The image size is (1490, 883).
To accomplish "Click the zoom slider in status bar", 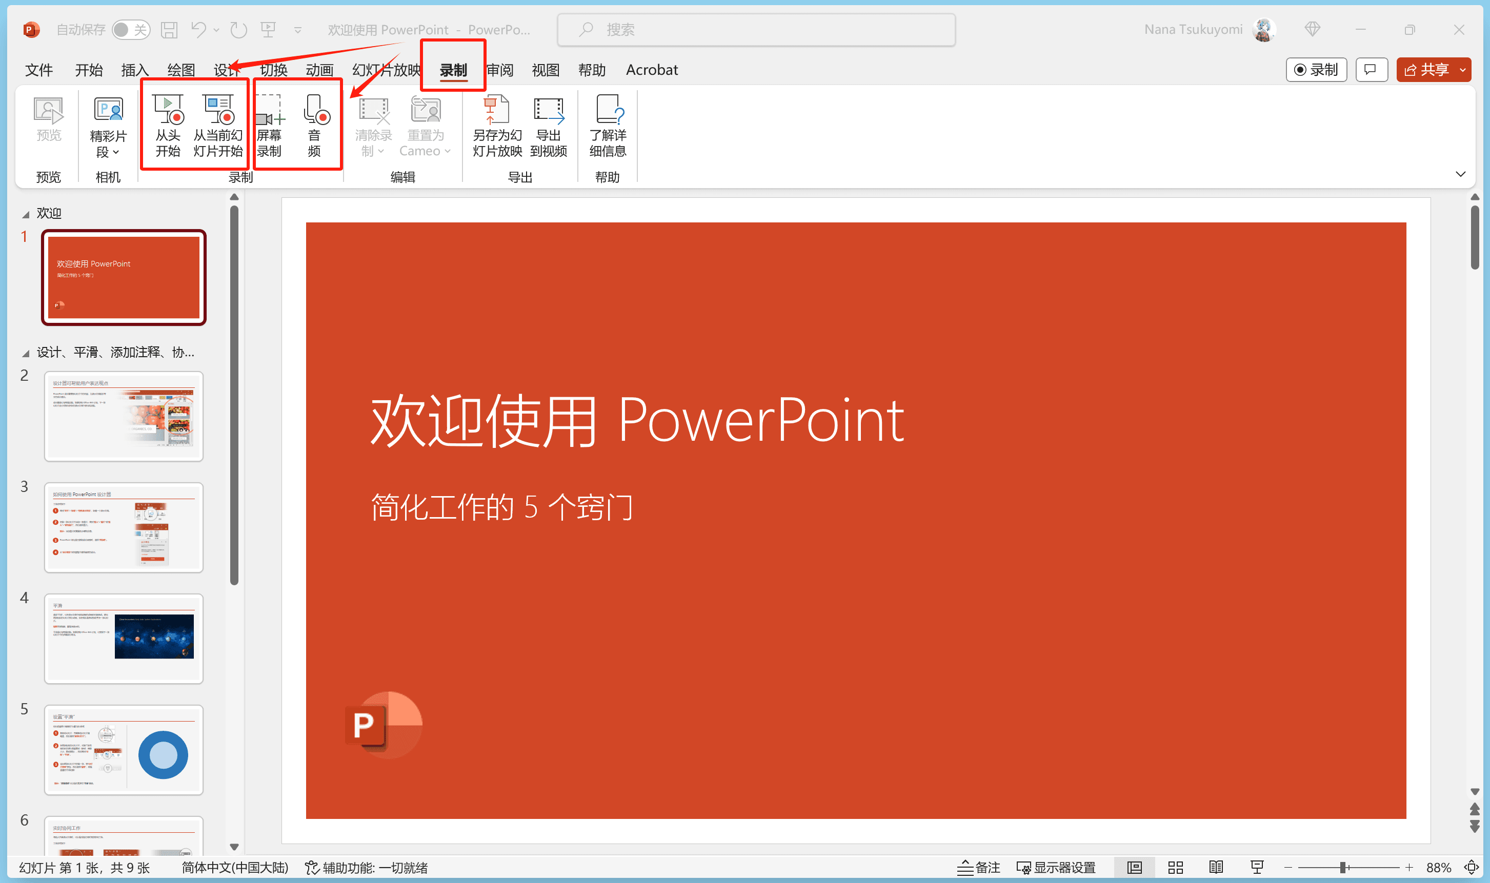I will [1343, 867].
